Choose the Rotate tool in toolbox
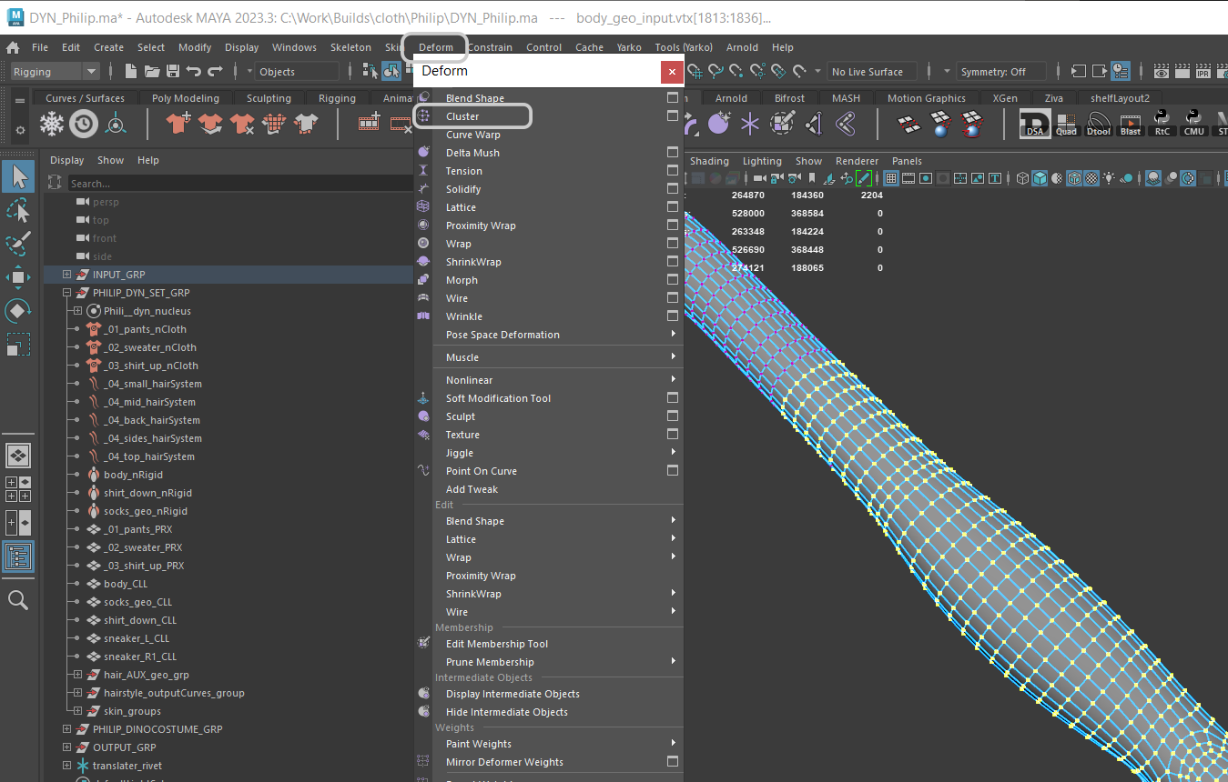 click(18, 311)
